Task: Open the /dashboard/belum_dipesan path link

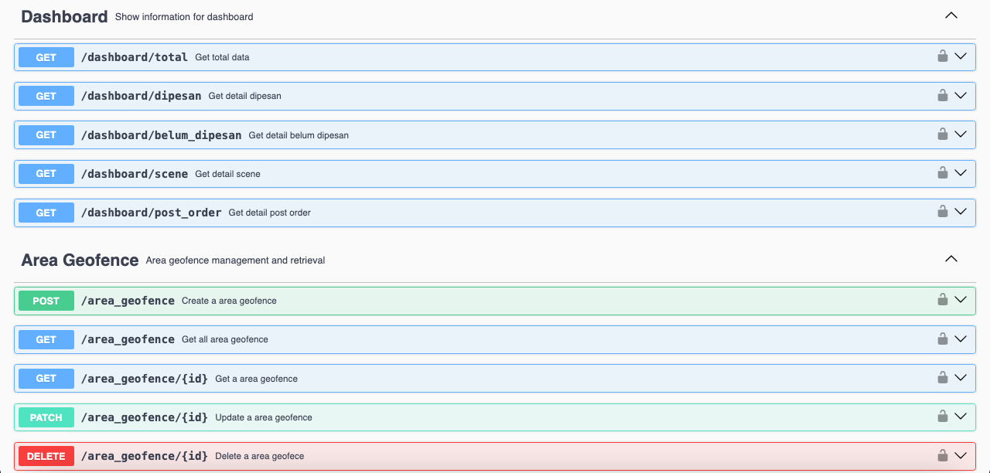Action: pyautogui.click(x=161, y=135)
